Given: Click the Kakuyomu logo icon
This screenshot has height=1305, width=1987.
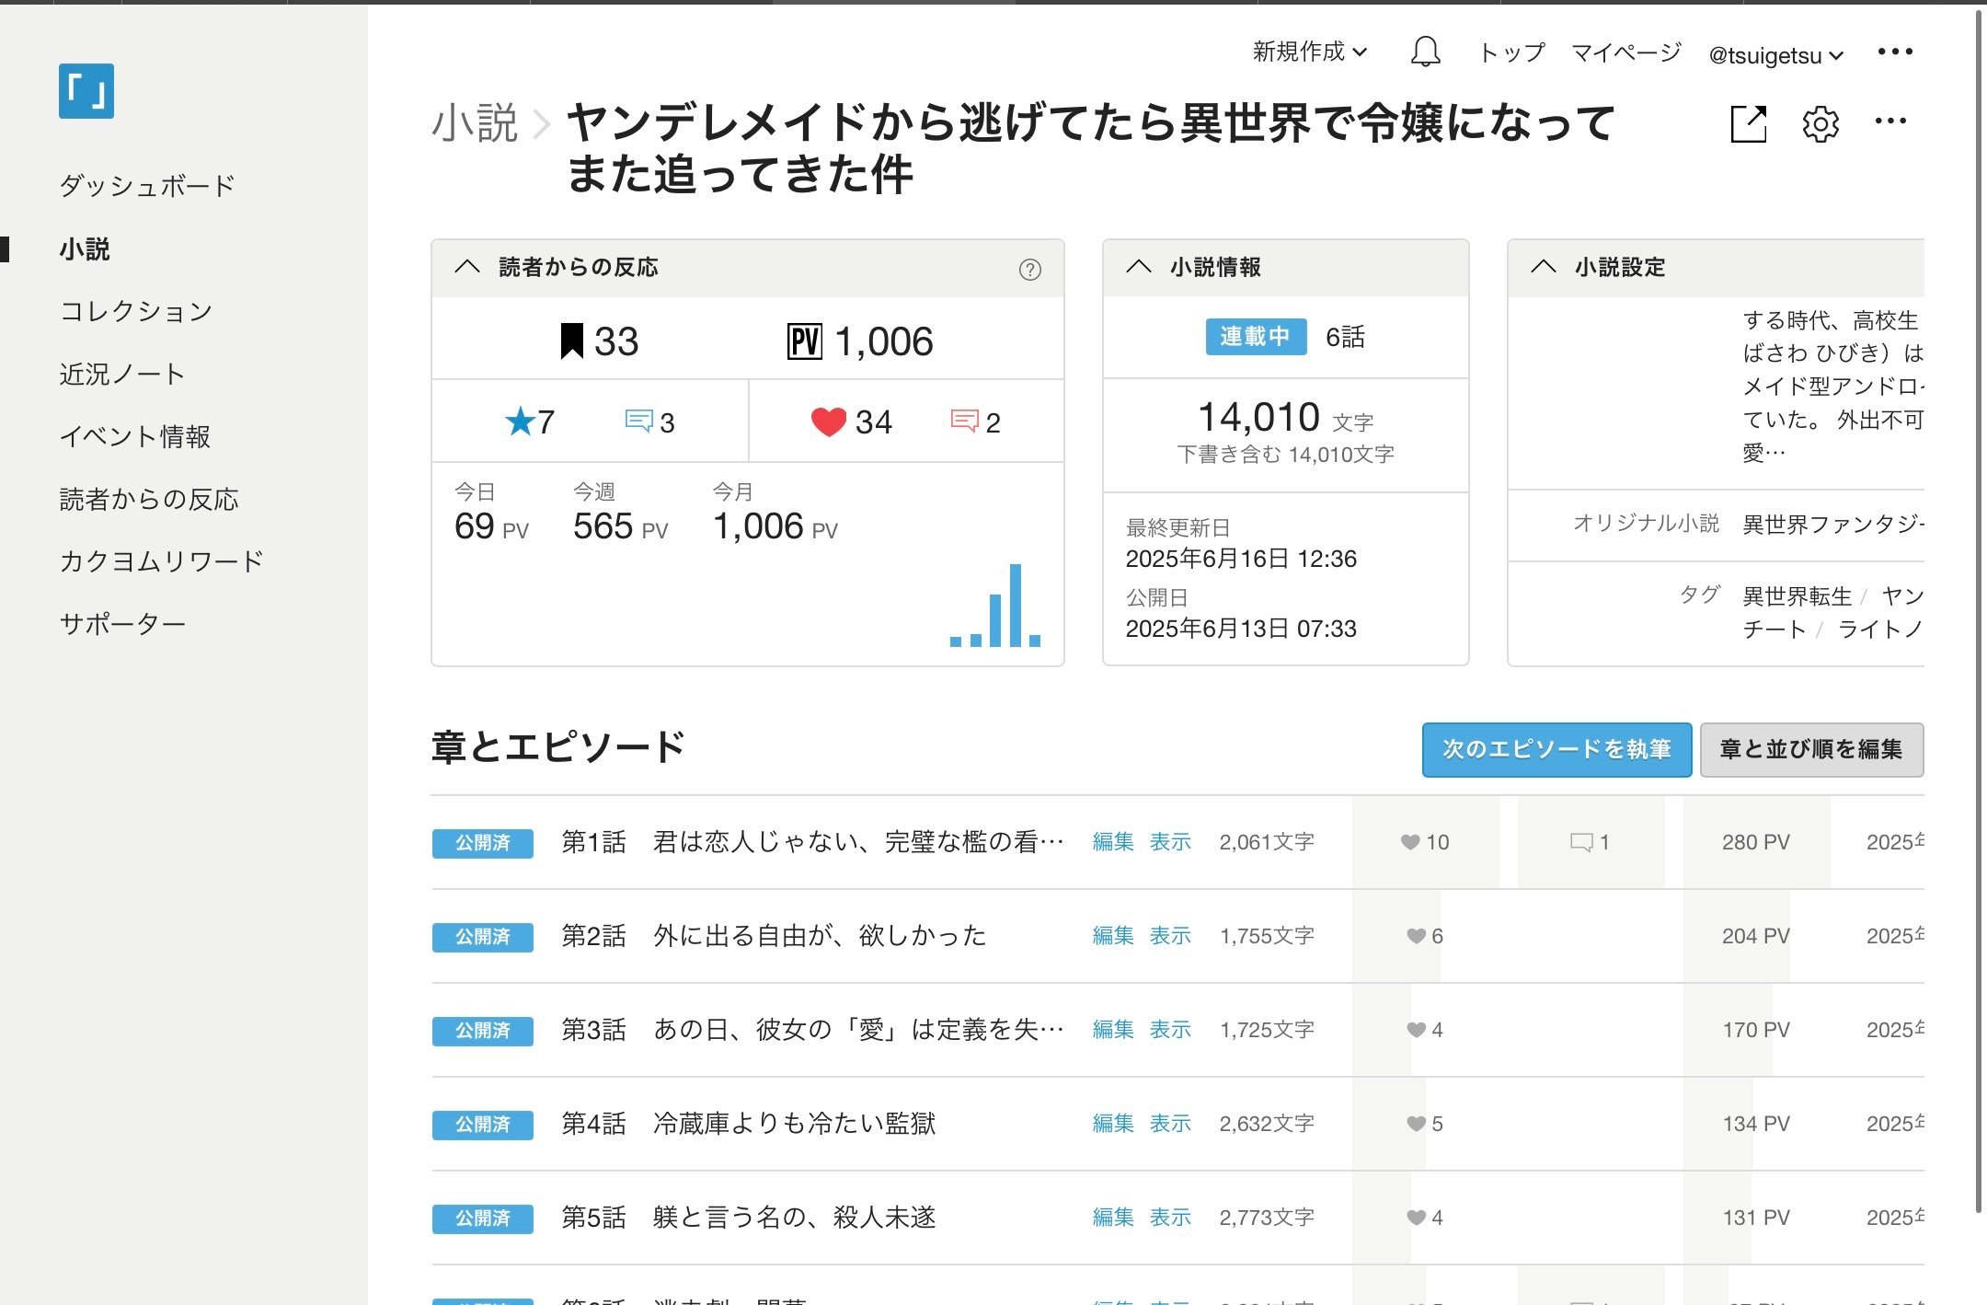Looking at the screenshot, I should pos(86,91).
